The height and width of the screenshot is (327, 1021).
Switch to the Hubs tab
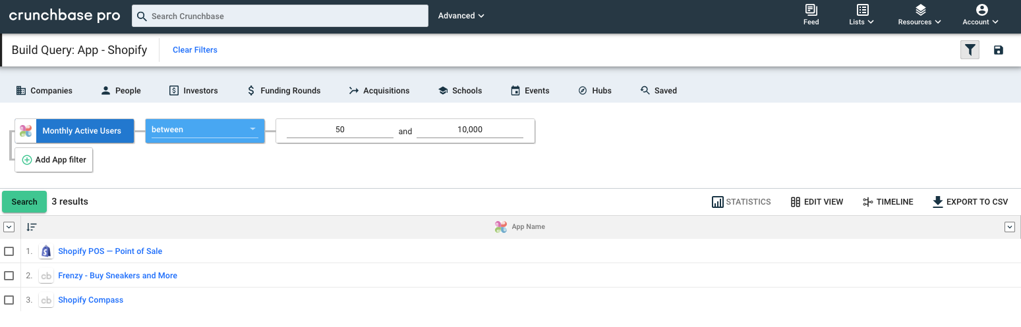595,91
